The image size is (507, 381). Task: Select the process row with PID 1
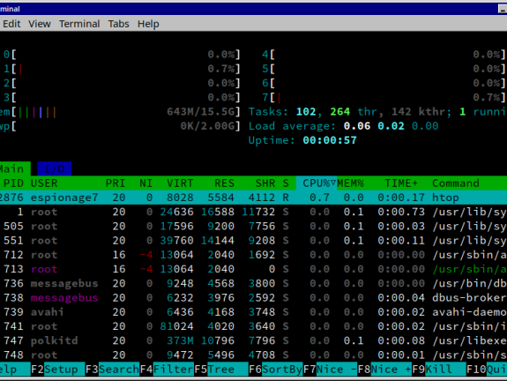click(x=254, y=212)
